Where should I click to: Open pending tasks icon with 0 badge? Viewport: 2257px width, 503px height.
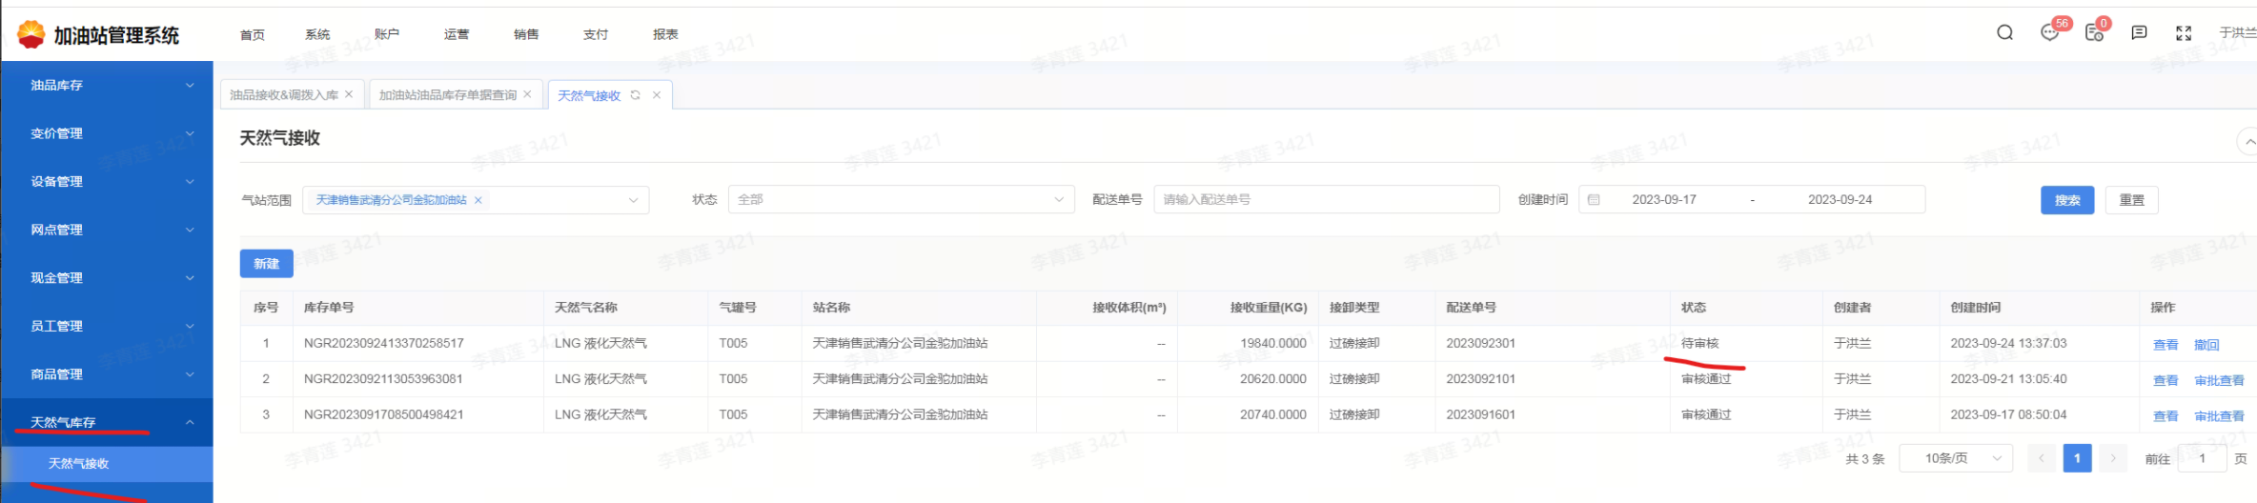(x=2094, y=33)
